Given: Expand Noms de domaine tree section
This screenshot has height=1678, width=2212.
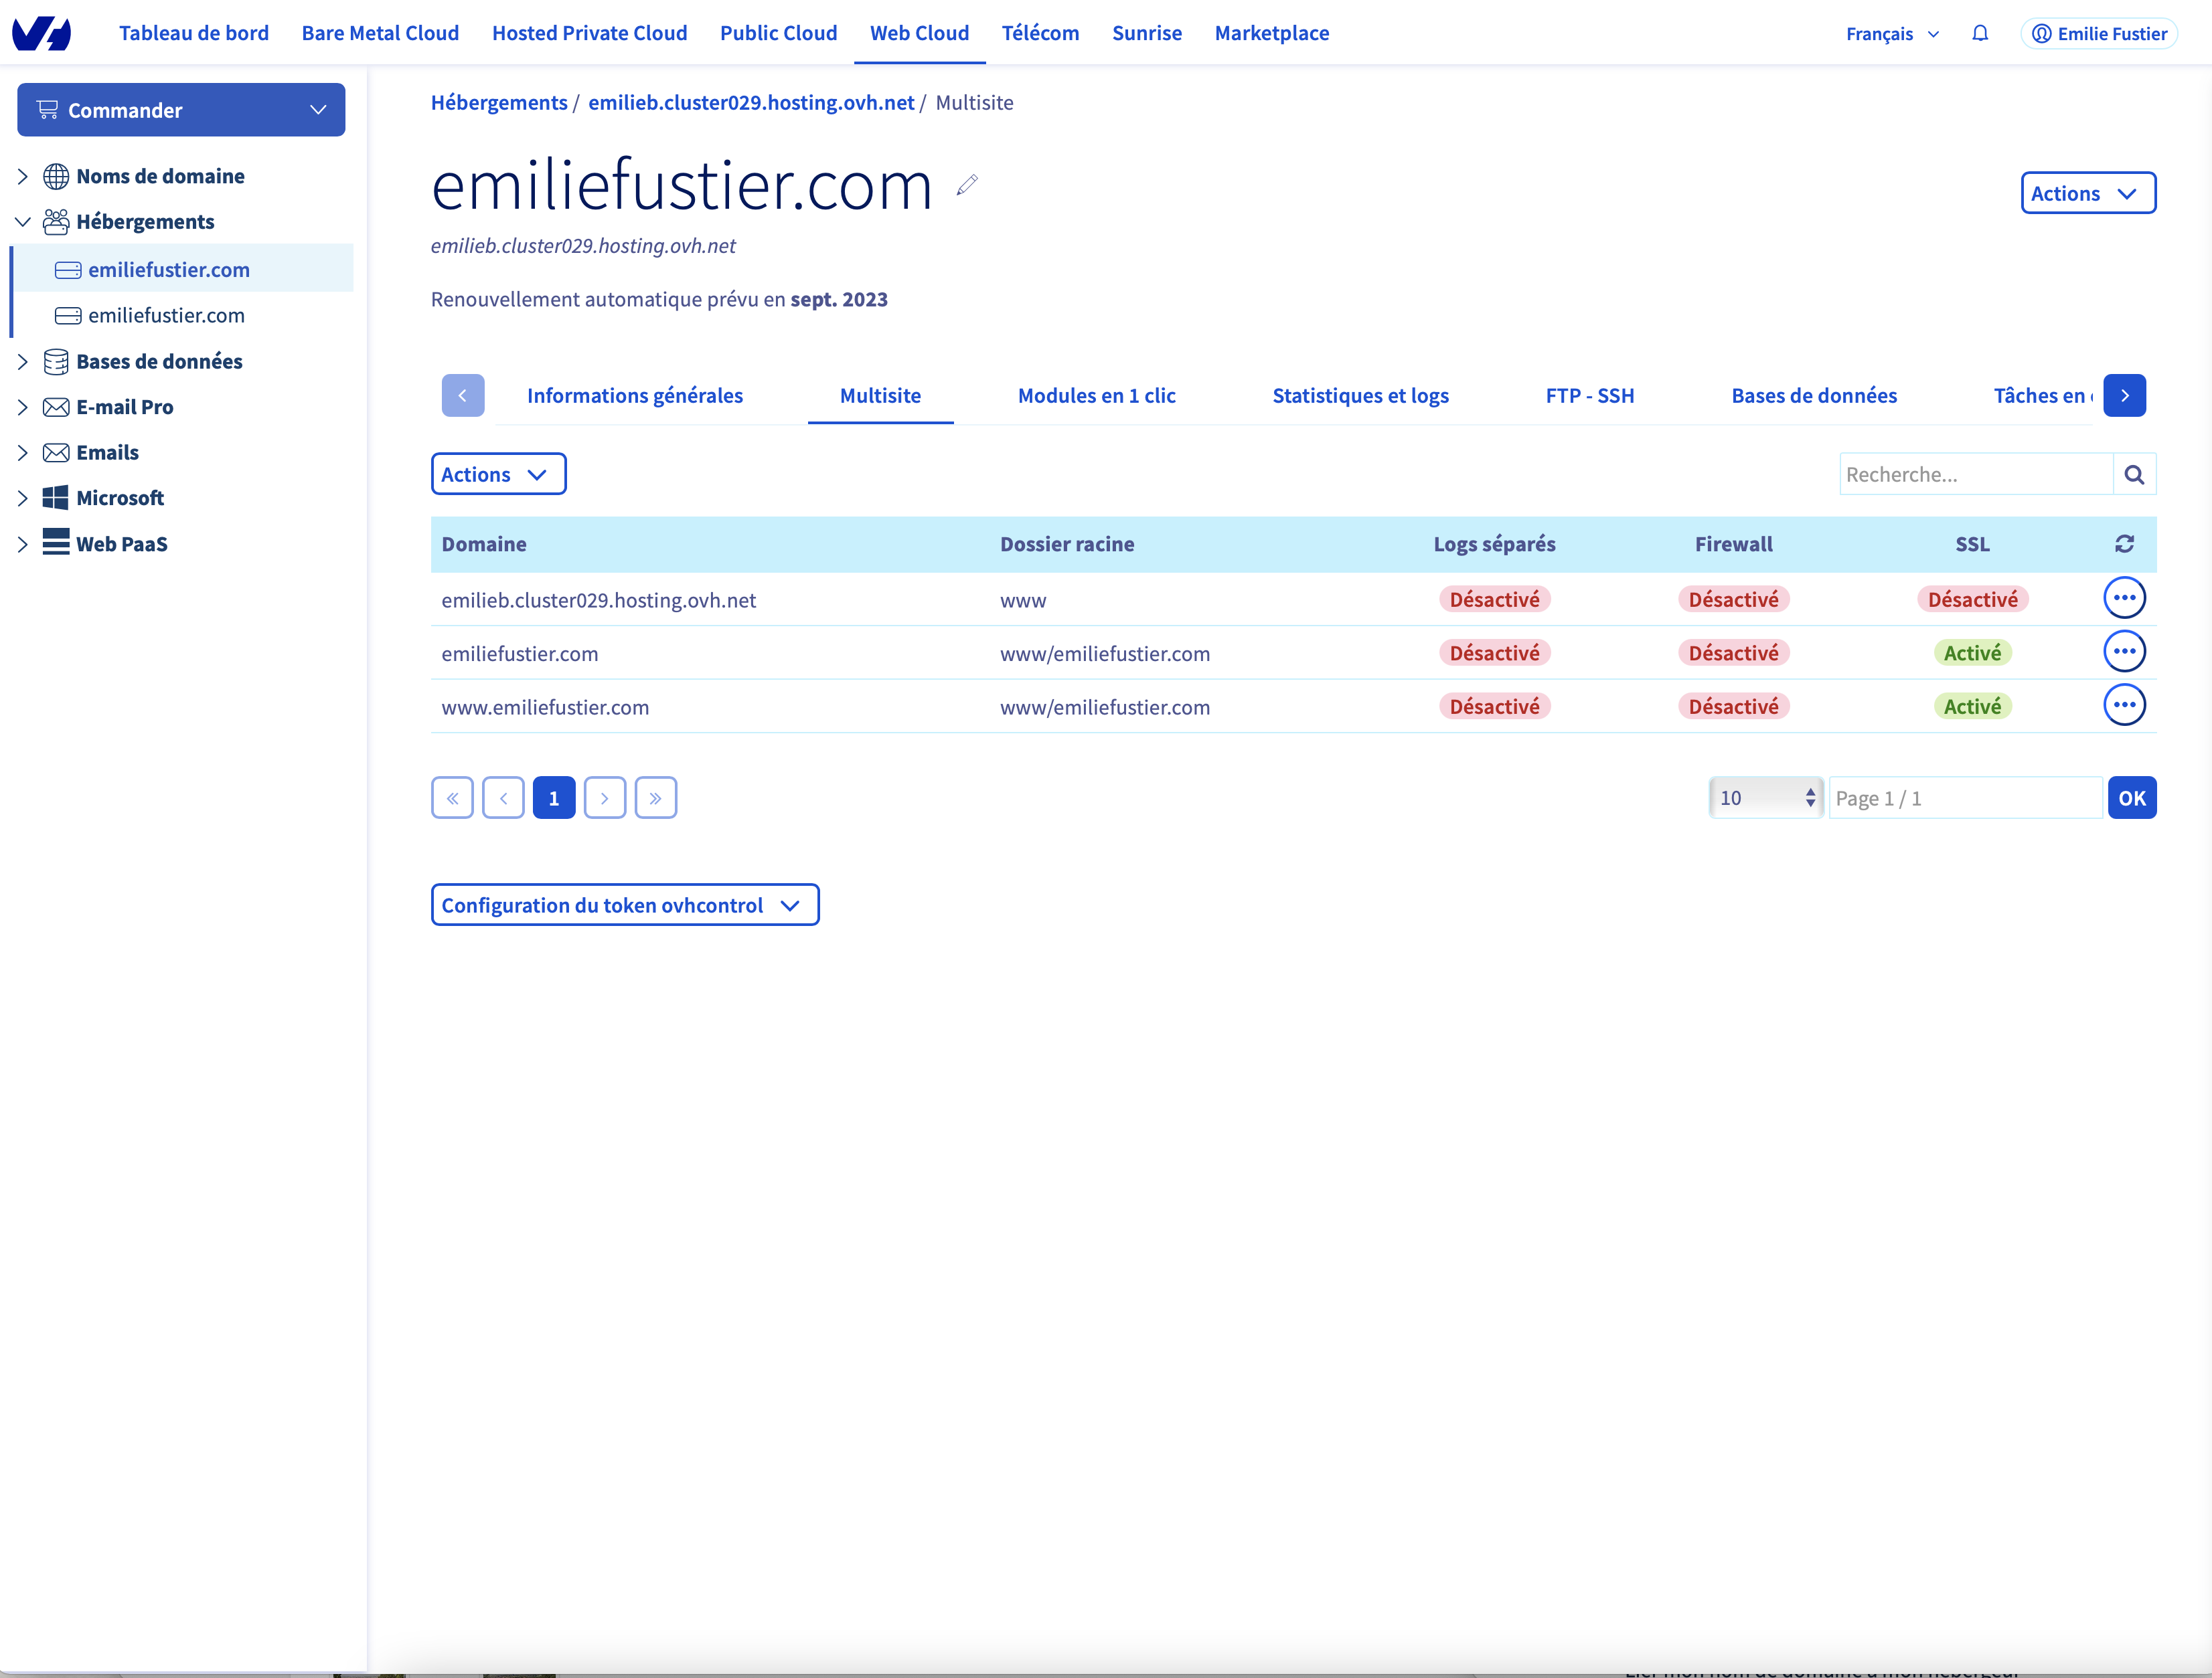Looking at the screenshot, I should [x=23, y=176].
